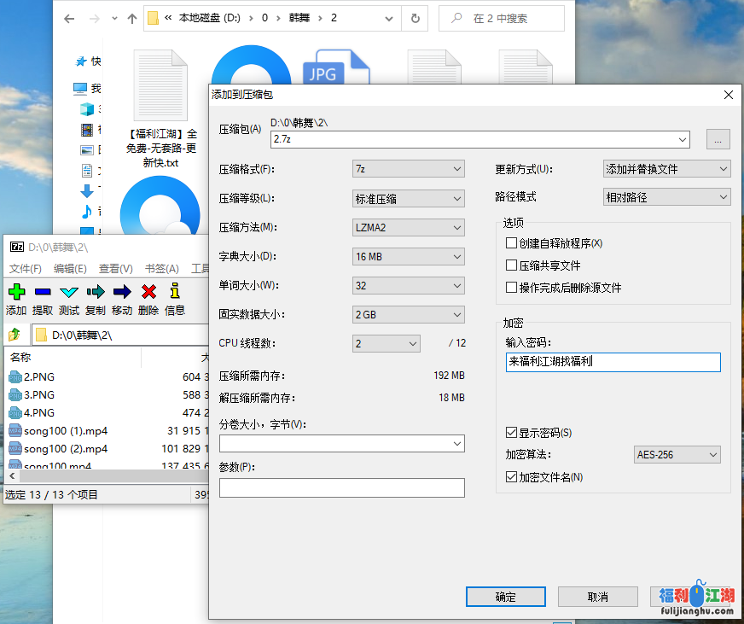Viewport: 744px width, 624px height.
Task: Toggle the 加密文件名 checkbox
Action: (512, 477)
